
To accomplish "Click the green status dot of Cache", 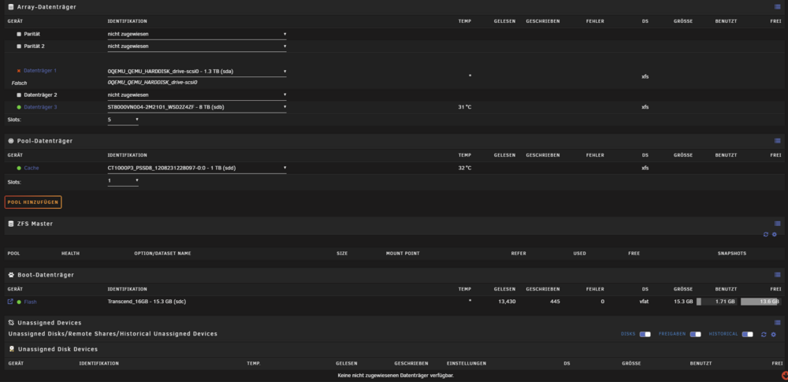I will (19, 168).
